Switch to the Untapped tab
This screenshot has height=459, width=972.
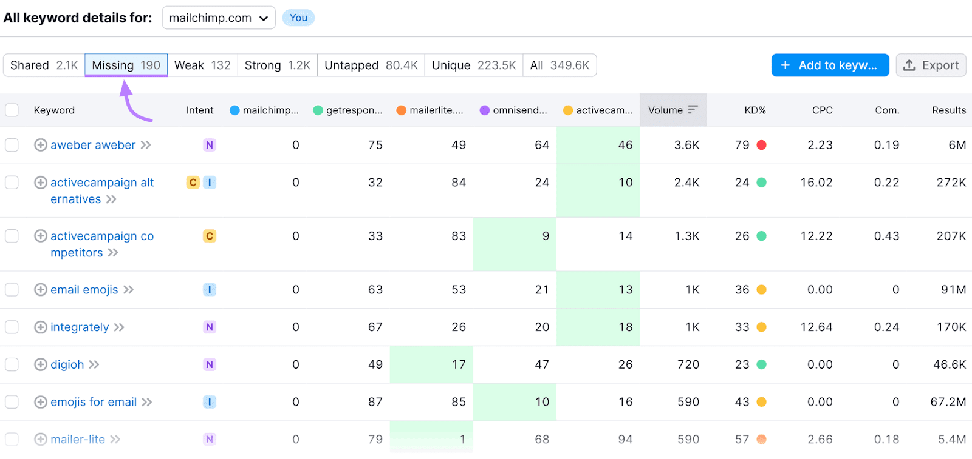(371, 65)
